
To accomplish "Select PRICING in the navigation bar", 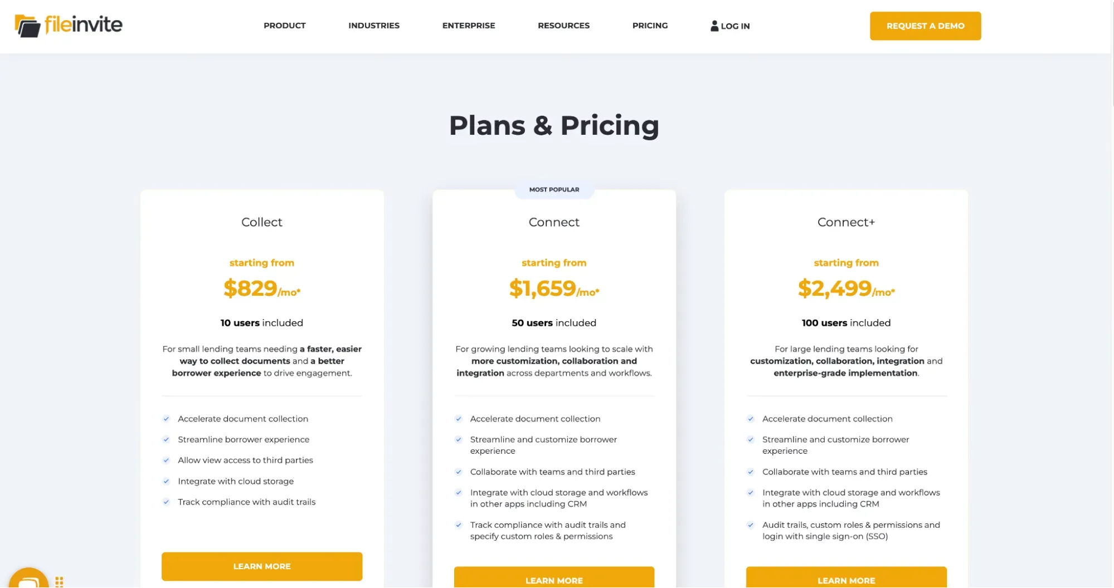I will 649,25.
